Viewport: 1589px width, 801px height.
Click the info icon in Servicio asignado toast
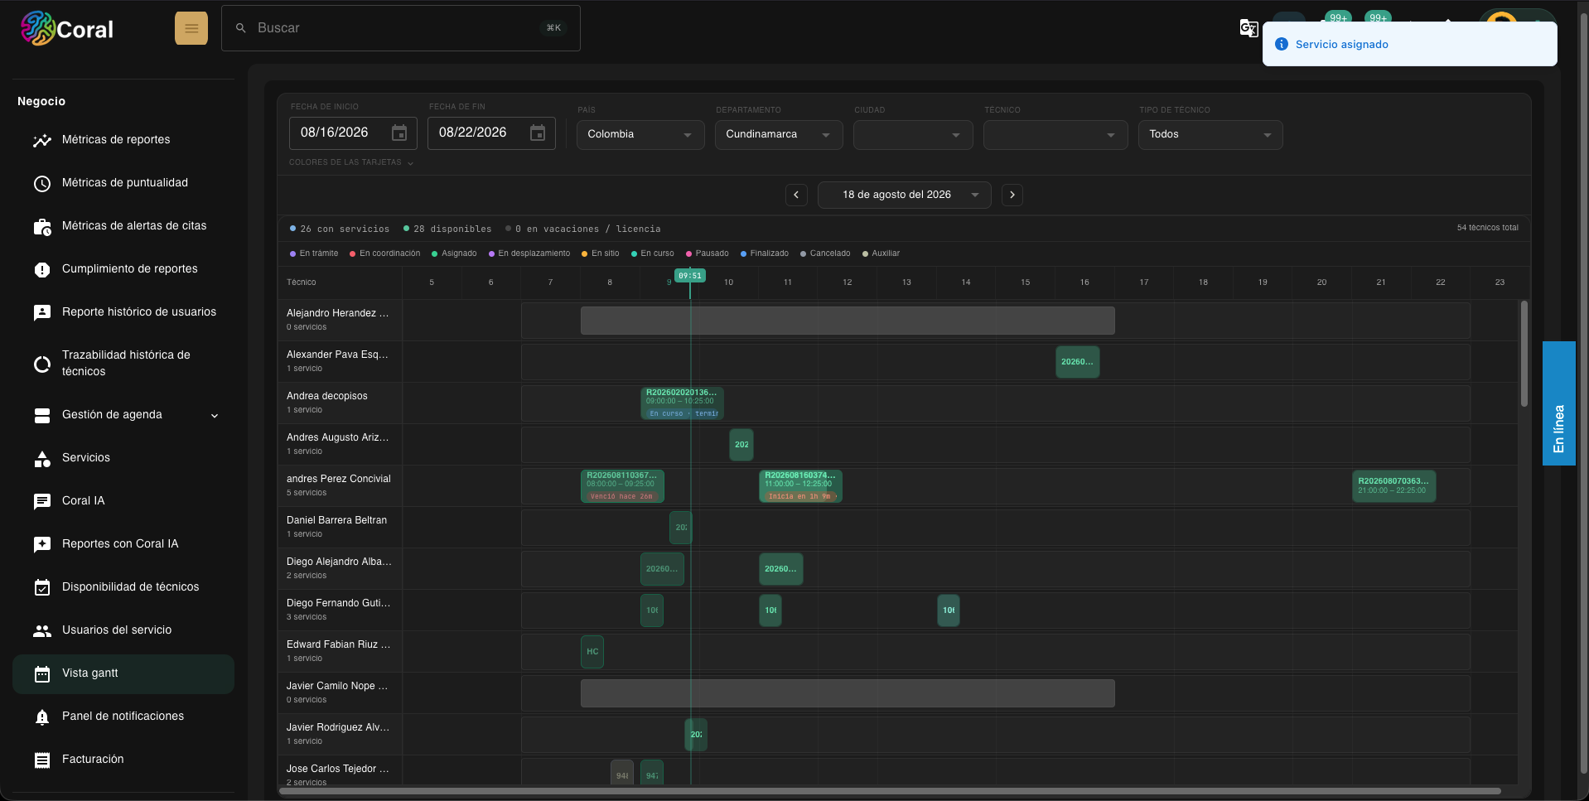pos(1282,44)
